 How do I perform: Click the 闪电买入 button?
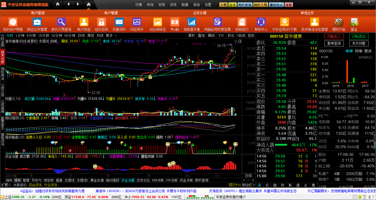(x=334, y=36)
